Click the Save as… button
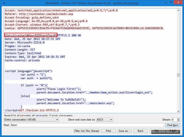The width and height of the screenshot is (184, 137). (x=124, y=131)
